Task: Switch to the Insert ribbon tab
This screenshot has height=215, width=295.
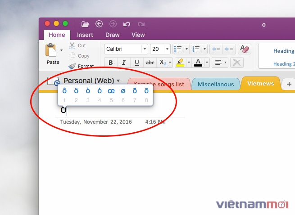Action: tap(85, 35)
